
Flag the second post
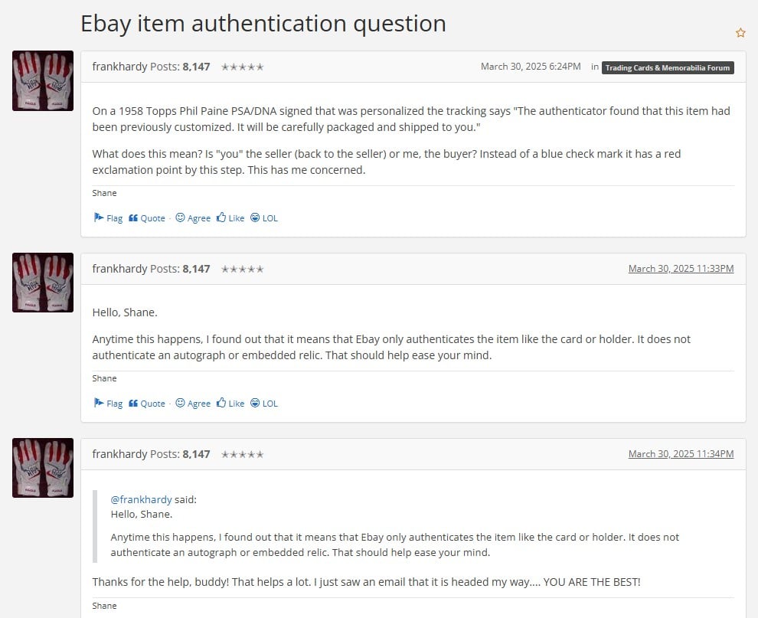click(108, 403)
